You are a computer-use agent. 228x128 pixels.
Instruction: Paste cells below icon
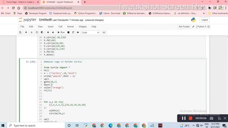pyautogui.click(x=42, y=32)
